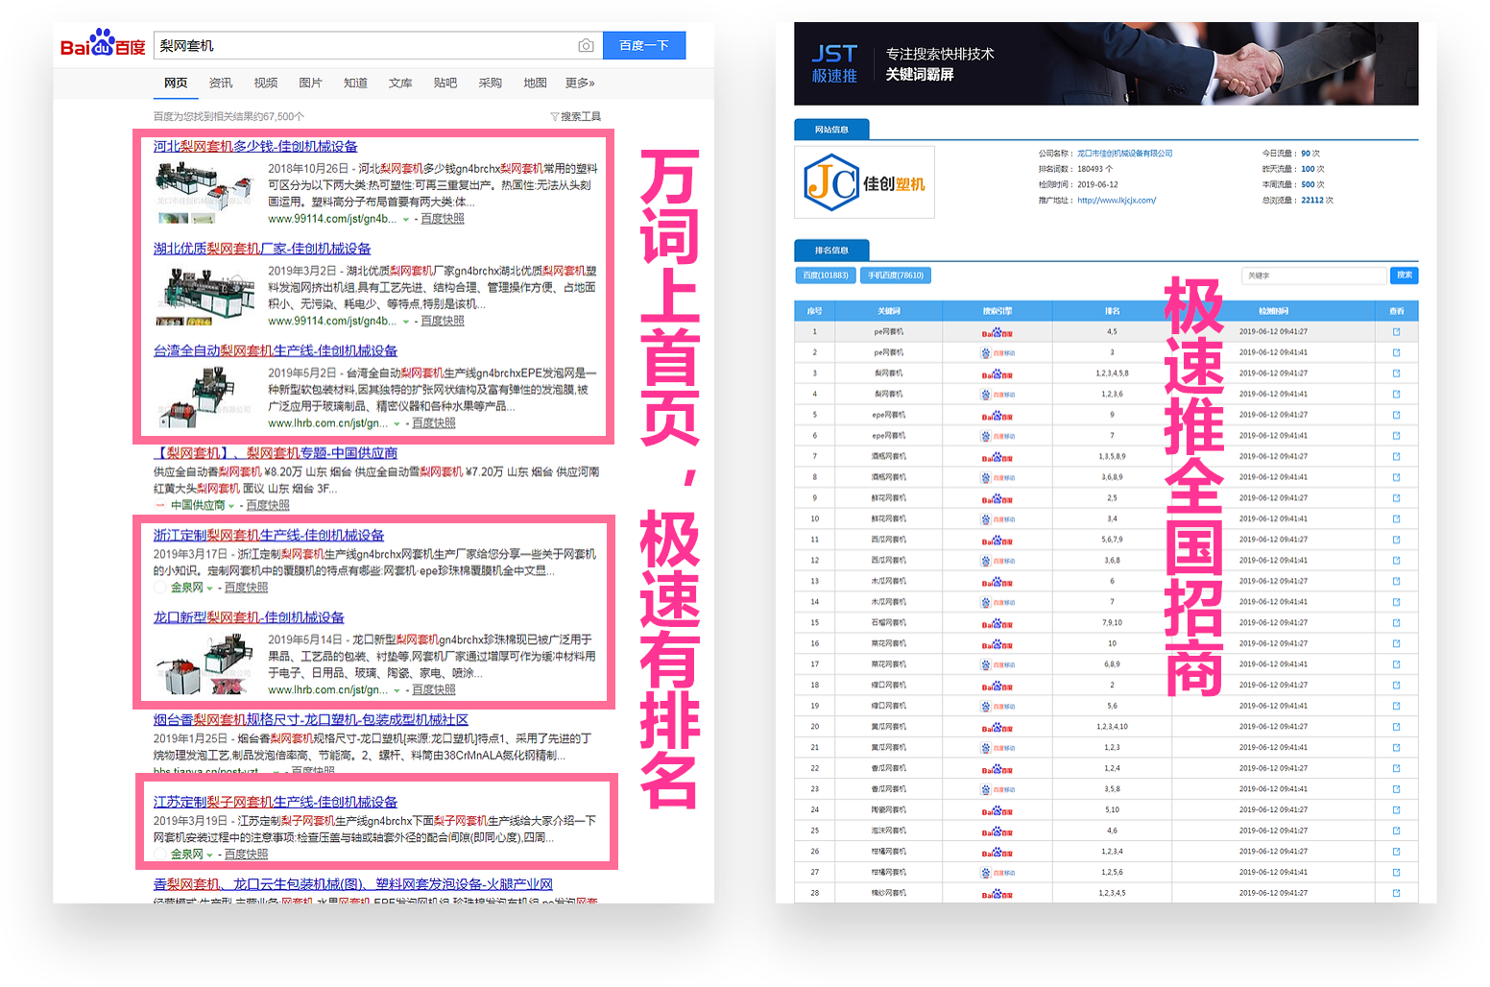Open 龙口新型梨网套机-佳创机械设备 link
The height and width of the screenshot is (987, 1490).
[x=249, y=617]
